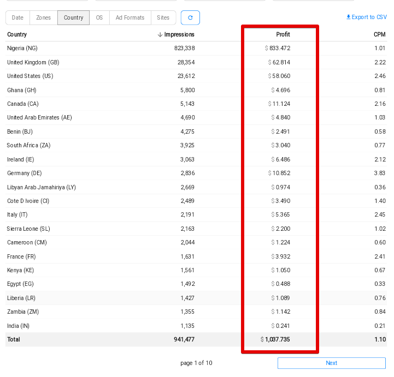
Task: Select the Country tab
Action: (x=73, y=17)
